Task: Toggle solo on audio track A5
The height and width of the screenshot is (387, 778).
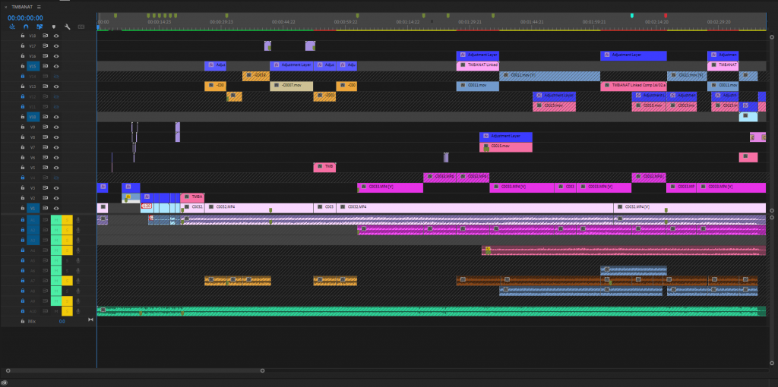Action: 67,260
